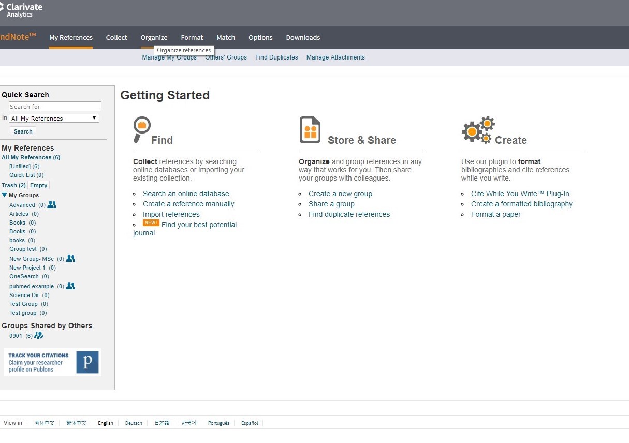Select the pubmed example group

coord(32,286)
